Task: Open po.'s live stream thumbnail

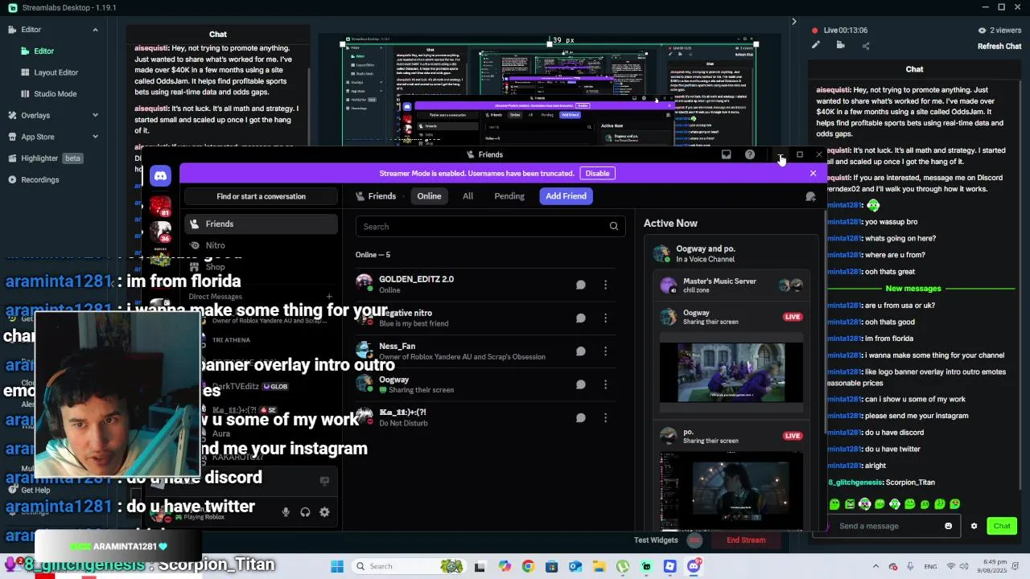Action: (731, 491)
